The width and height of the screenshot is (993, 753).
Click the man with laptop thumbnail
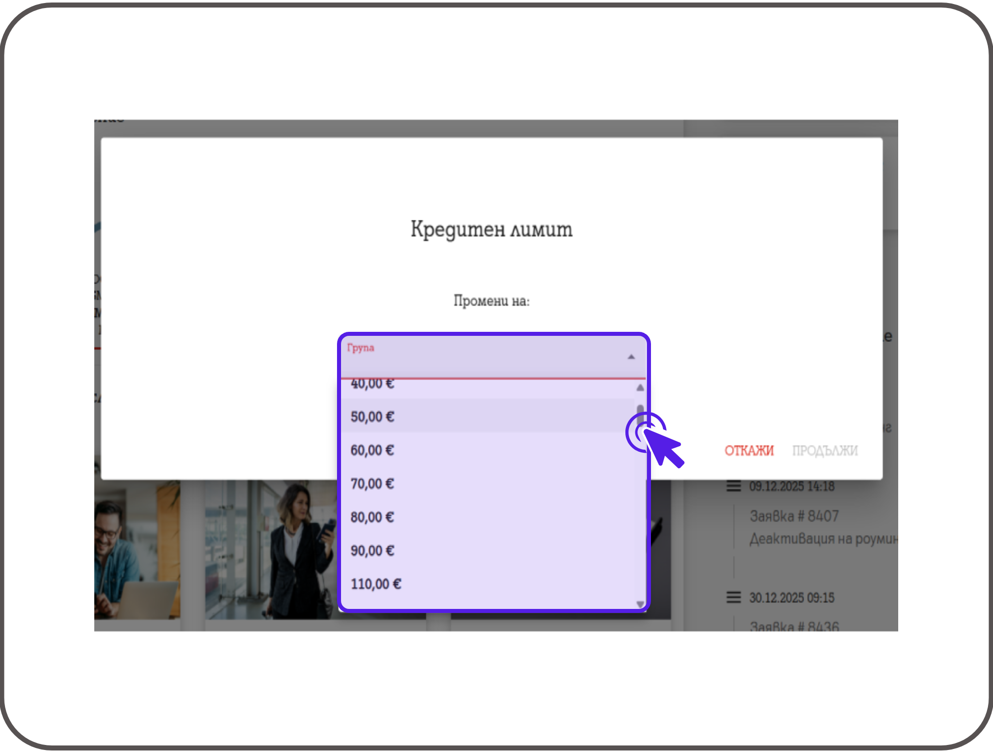tap(136, 550)
